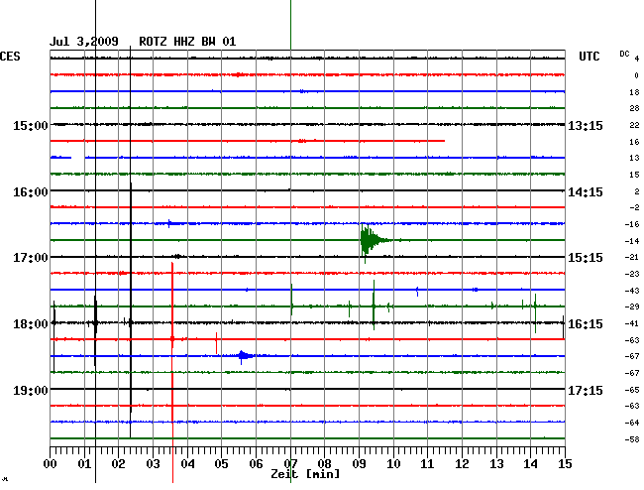Click the 16:15 UTC time label

click(586, 324)
